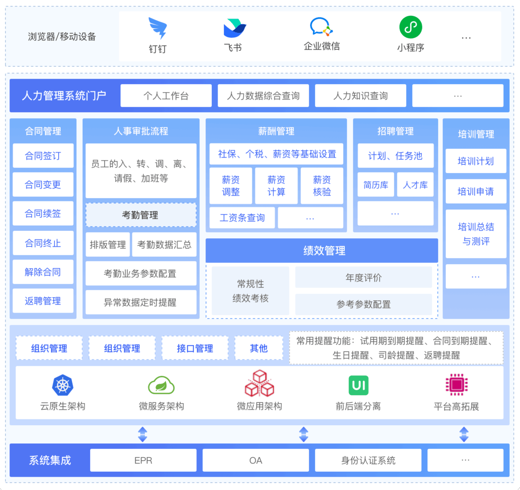
Task: Open 人力知识查询 tab
Action: 361,96
